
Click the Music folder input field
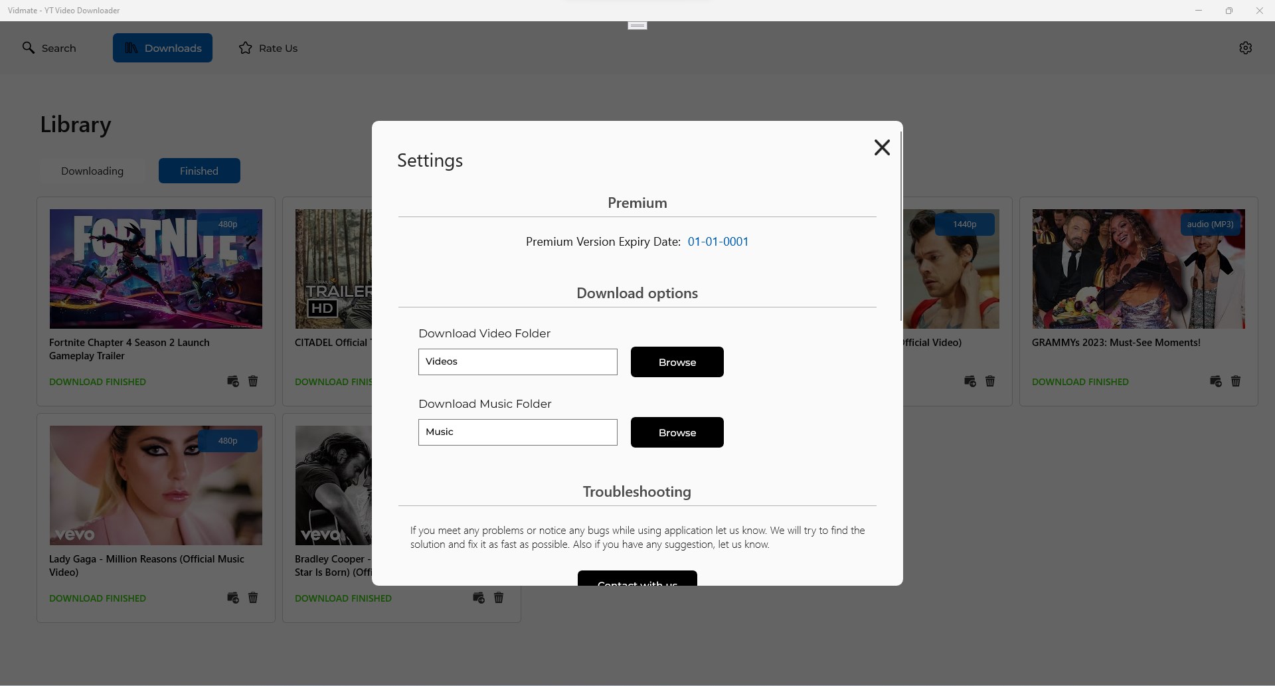point(518,432)
